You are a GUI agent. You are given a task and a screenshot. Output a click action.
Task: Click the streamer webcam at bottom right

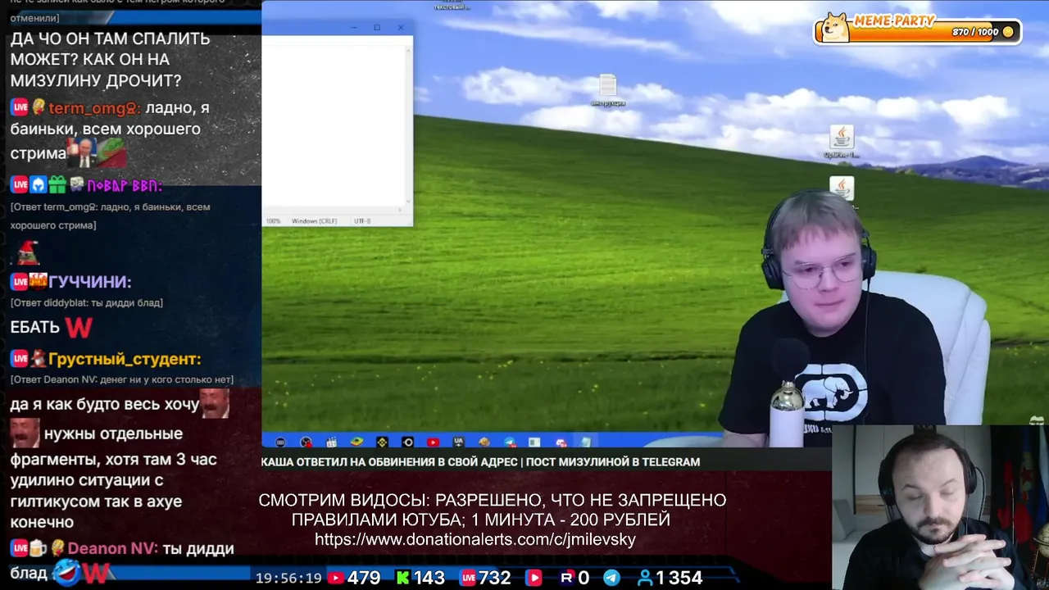click(940, 507)
